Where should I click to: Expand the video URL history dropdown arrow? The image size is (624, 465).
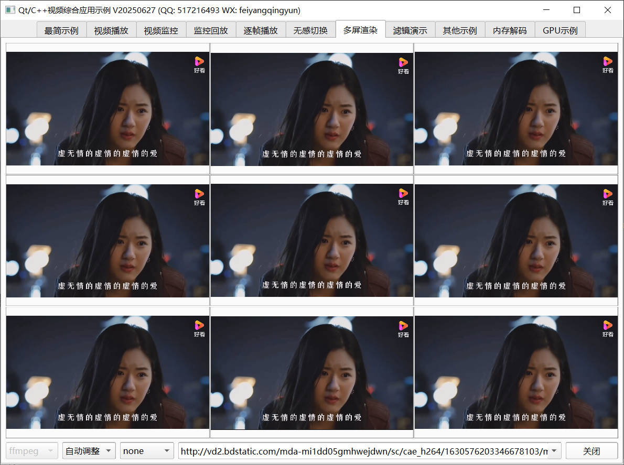point(554,451)
